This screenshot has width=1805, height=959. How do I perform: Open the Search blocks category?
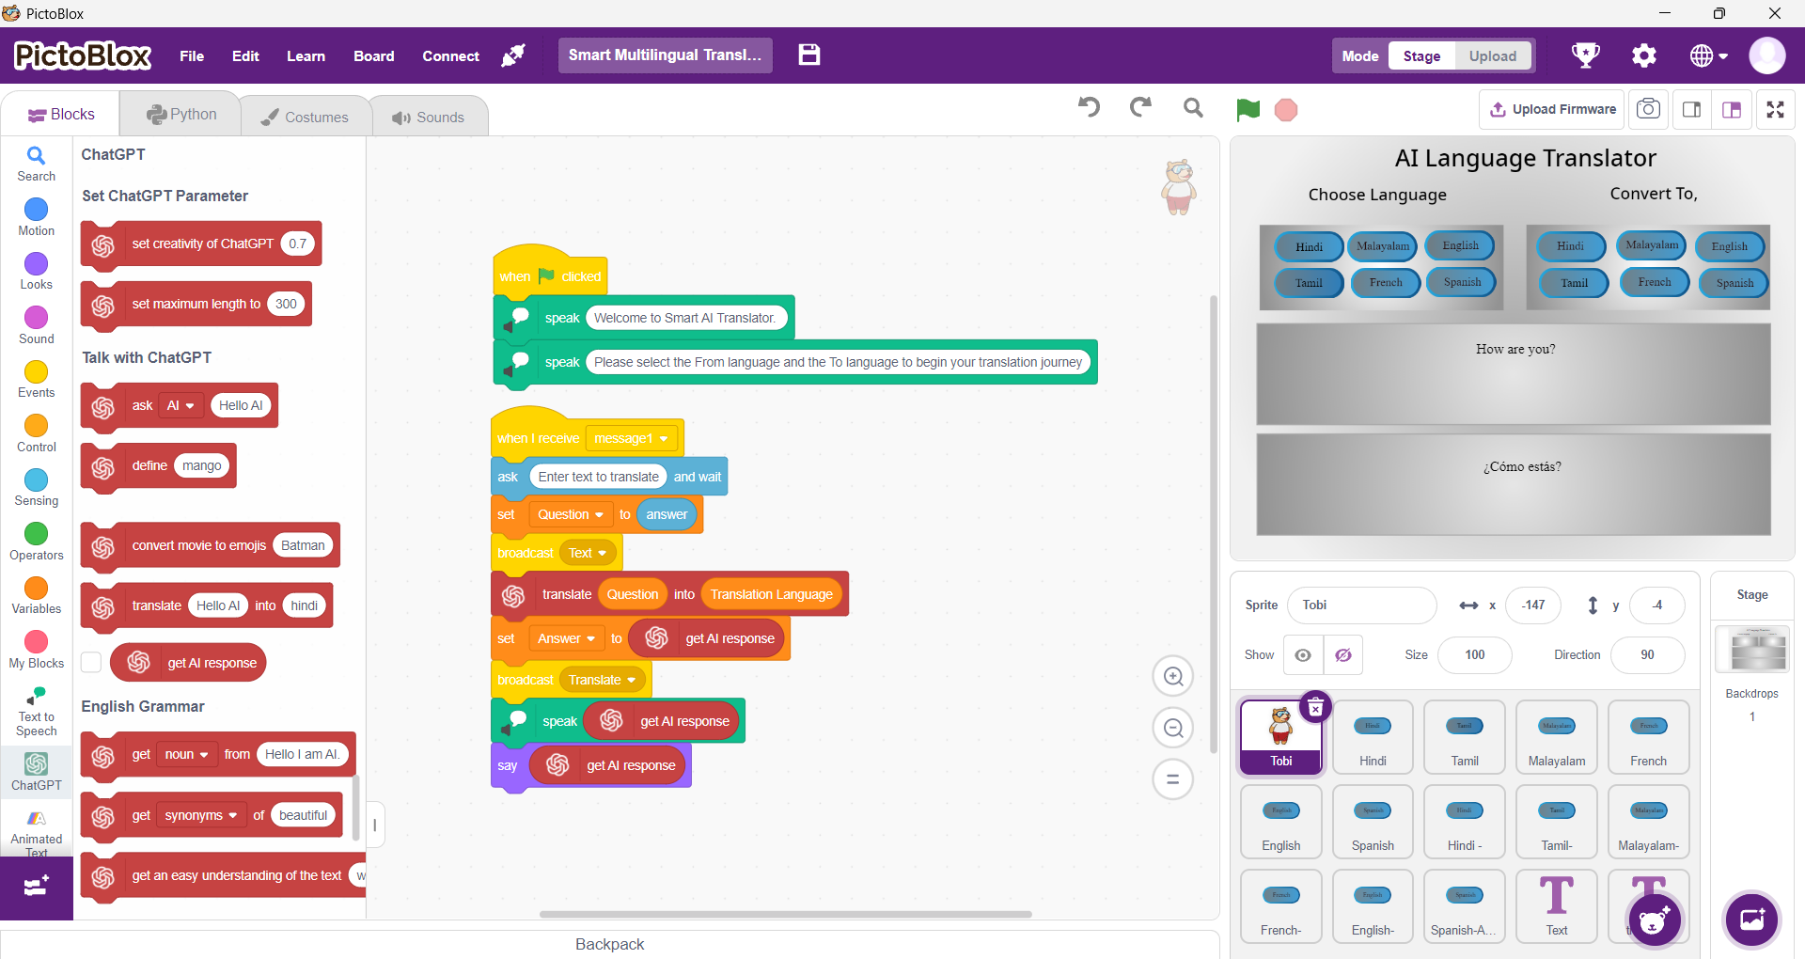(36, 164)
